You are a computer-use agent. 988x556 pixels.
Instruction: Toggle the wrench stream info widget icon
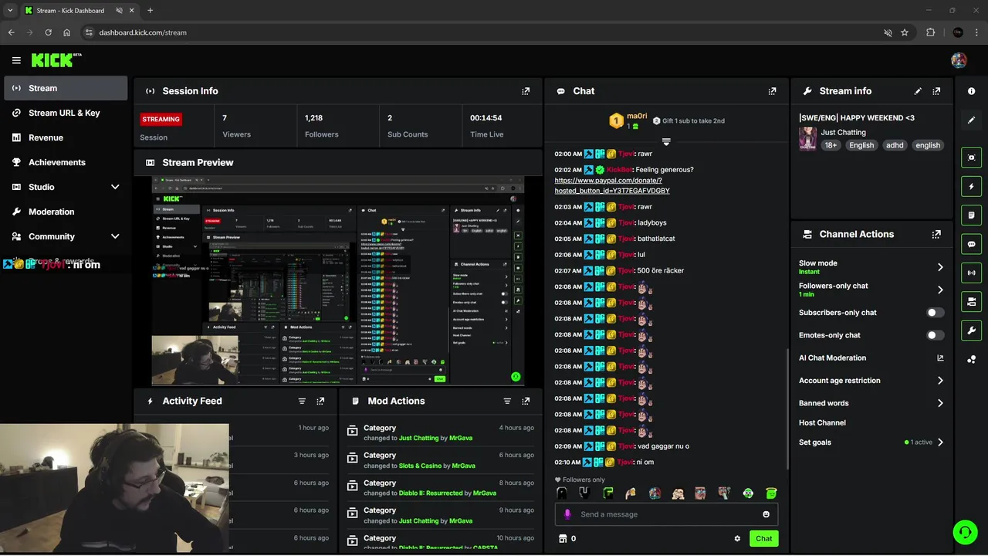(971, 331)
